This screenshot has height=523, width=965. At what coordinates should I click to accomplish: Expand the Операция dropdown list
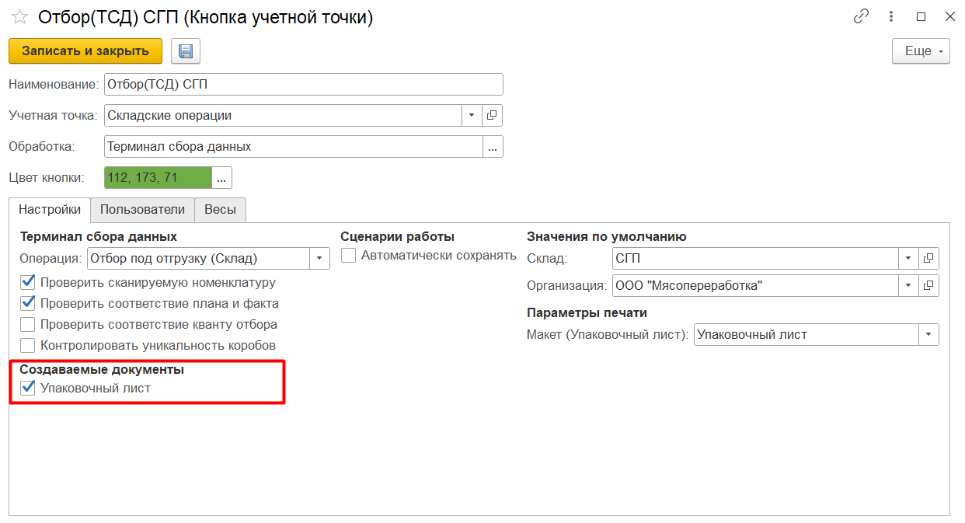(x=319, y=259)
